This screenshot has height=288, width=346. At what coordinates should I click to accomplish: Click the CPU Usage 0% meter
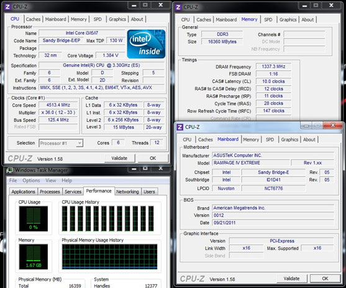[34, 218]
